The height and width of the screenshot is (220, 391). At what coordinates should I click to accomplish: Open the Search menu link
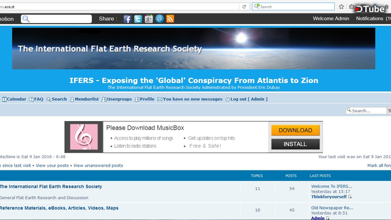[57, 99]
